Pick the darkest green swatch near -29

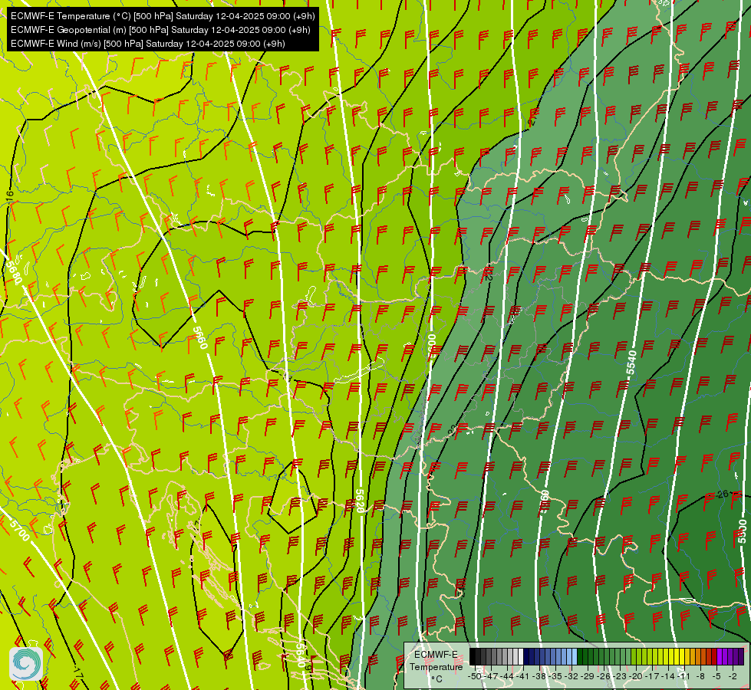579,656
